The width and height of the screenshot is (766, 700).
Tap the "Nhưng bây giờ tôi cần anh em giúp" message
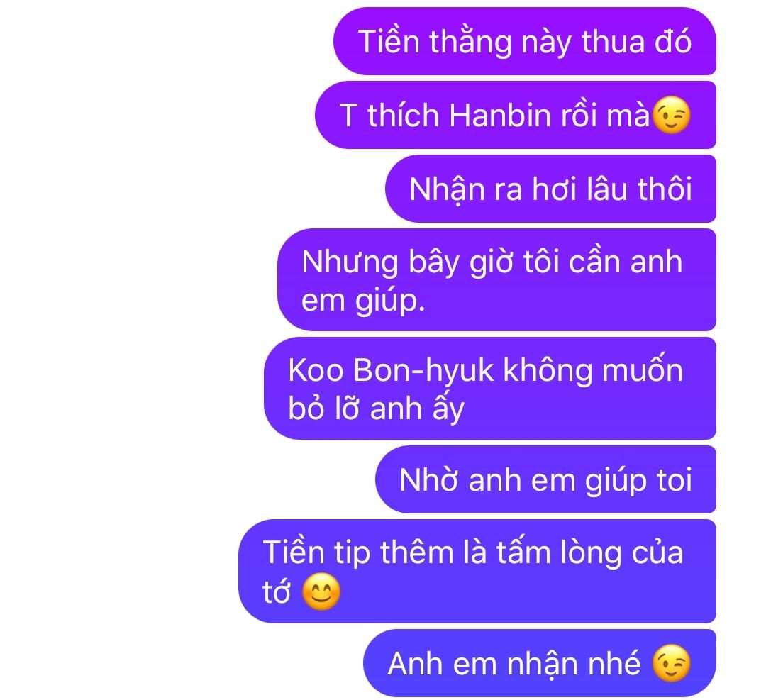click(496, 280)
